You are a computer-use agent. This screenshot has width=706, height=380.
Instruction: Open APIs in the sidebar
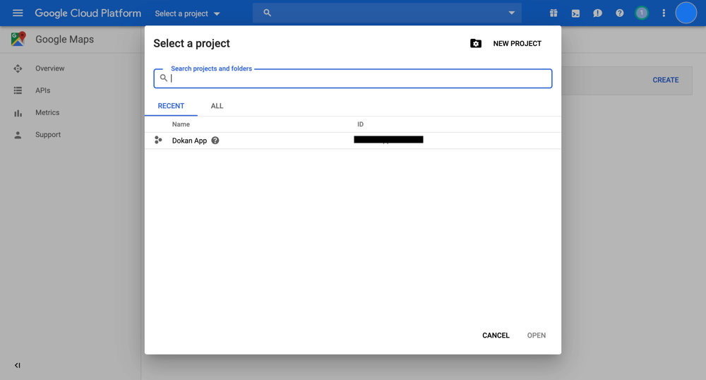43,90
